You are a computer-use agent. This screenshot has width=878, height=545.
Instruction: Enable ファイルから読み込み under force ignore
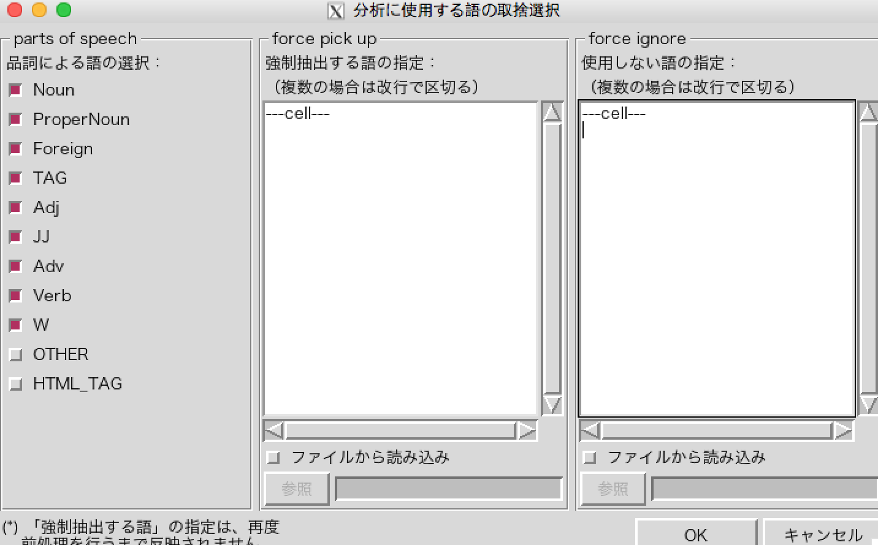pos(590,457)
